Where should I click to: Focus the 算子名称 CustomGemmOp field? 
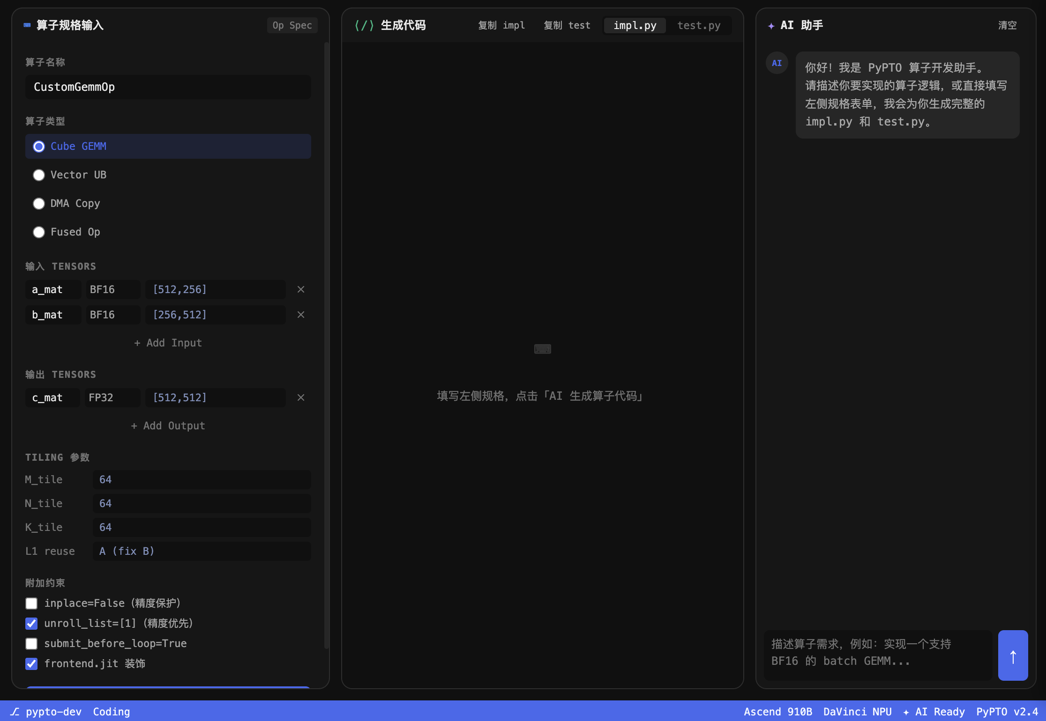[x=168, y=87]
